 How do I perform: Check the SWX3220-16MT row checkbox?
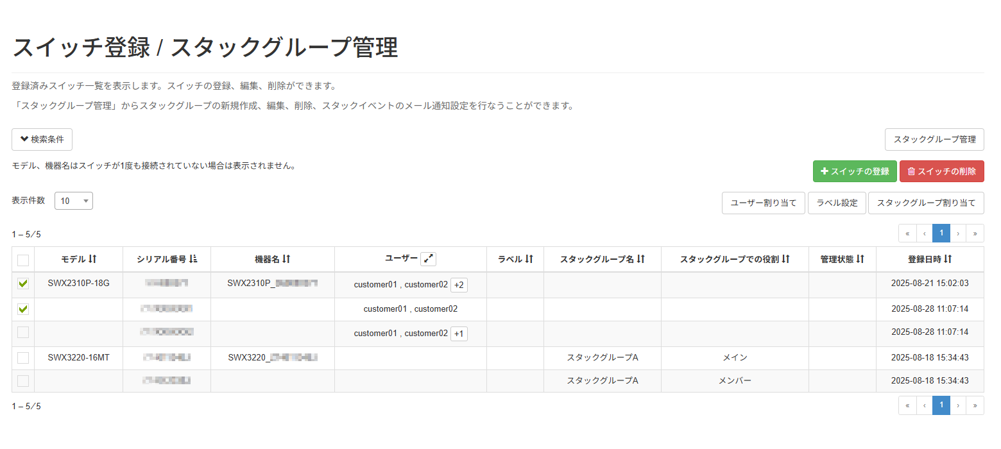pos(23,357)
